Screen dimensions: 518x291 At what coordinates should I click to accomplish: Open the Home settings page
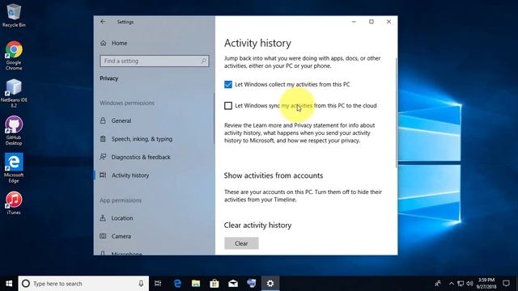pyautogui.click(x=119, y=43)
